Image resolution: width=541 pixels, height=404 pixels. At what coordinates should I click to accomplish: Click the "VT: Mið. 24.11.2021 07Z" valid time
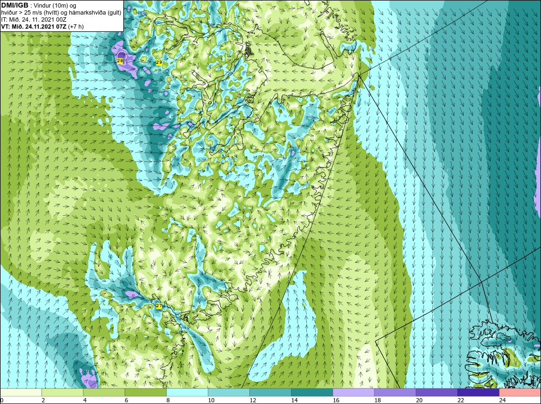(x=34, y=27)
